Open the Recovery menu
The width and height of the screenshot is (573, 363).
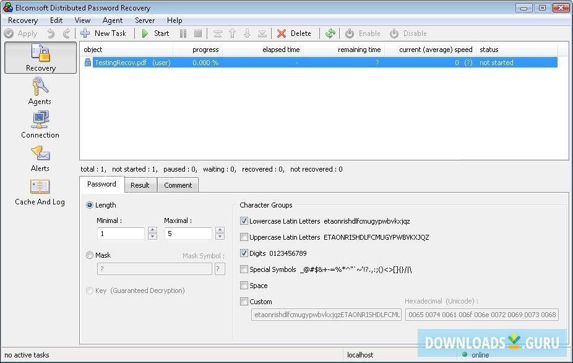pyautogui.click(x=23, y=20)
